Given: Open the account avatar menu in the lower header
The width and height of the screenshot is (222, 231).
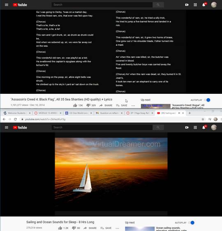Looking at the screenshot, I should 214,127.
